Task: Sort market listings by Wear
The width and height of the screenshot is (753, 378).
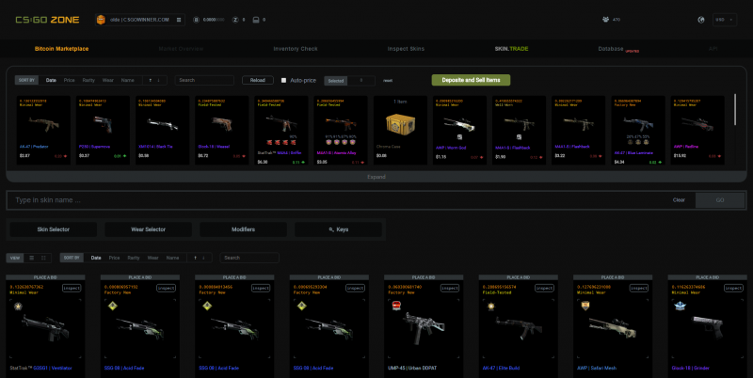Action: pos(153,258)
